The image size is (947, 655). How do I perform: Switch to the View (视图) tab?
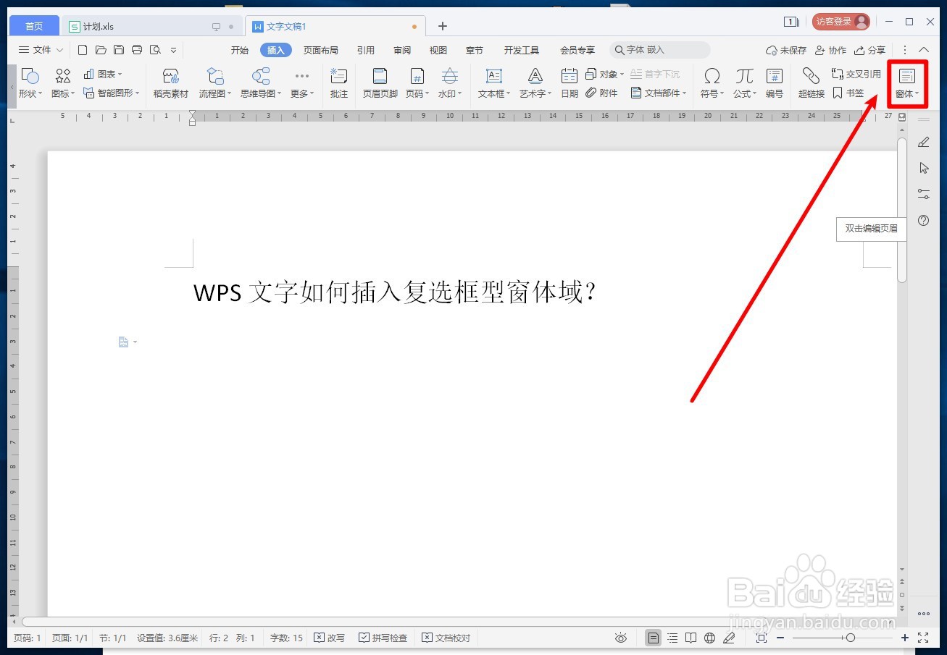coord(438,50)
